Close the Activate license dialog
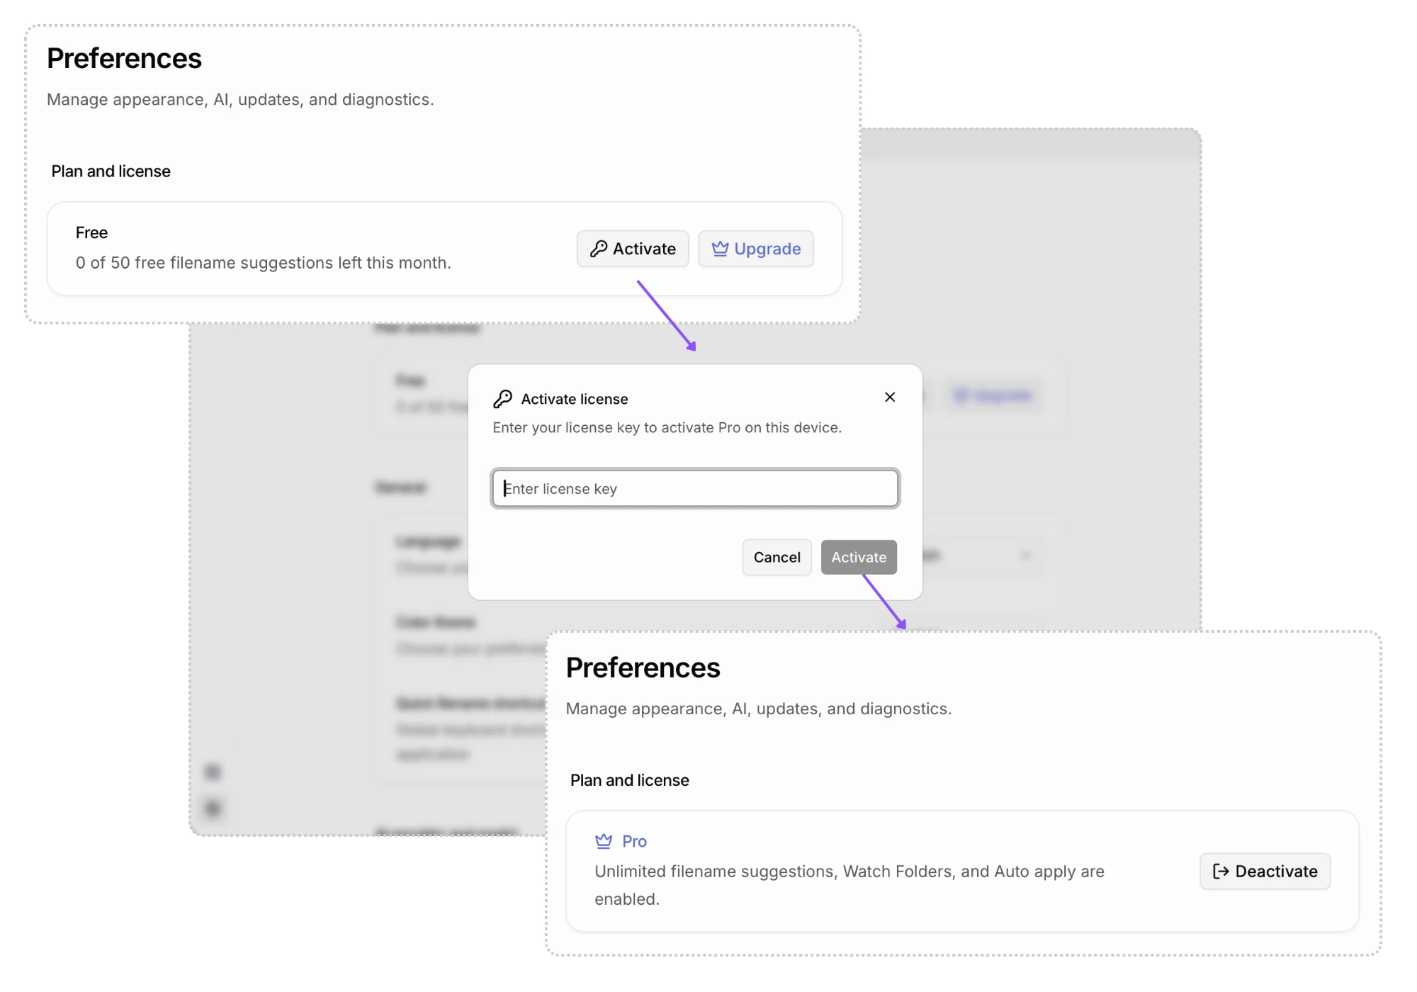 click(890, 397)
